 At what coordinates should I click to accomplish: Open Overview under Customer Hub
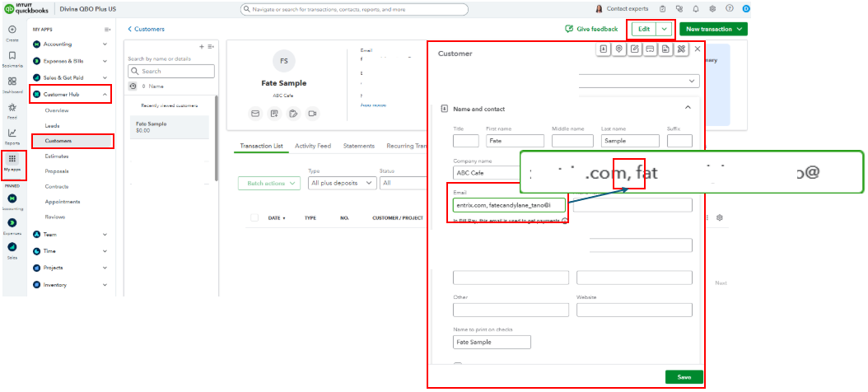coord(57,110)
